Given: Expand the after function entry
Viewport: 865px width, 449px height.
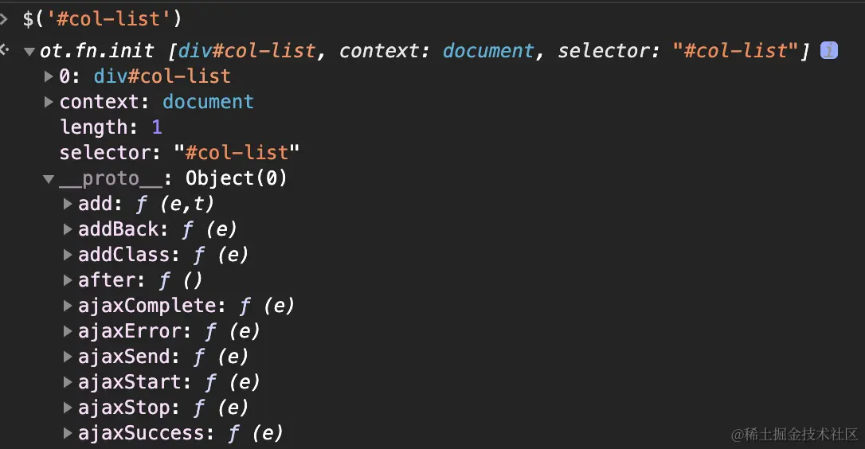Looking at the screenshot, I should (x=68, y=281).
